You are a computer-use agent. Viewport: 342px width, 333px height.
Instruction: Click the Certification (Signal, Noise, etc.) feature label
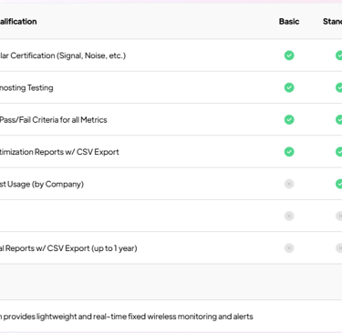pyautogui.click(x=63, y=55)
